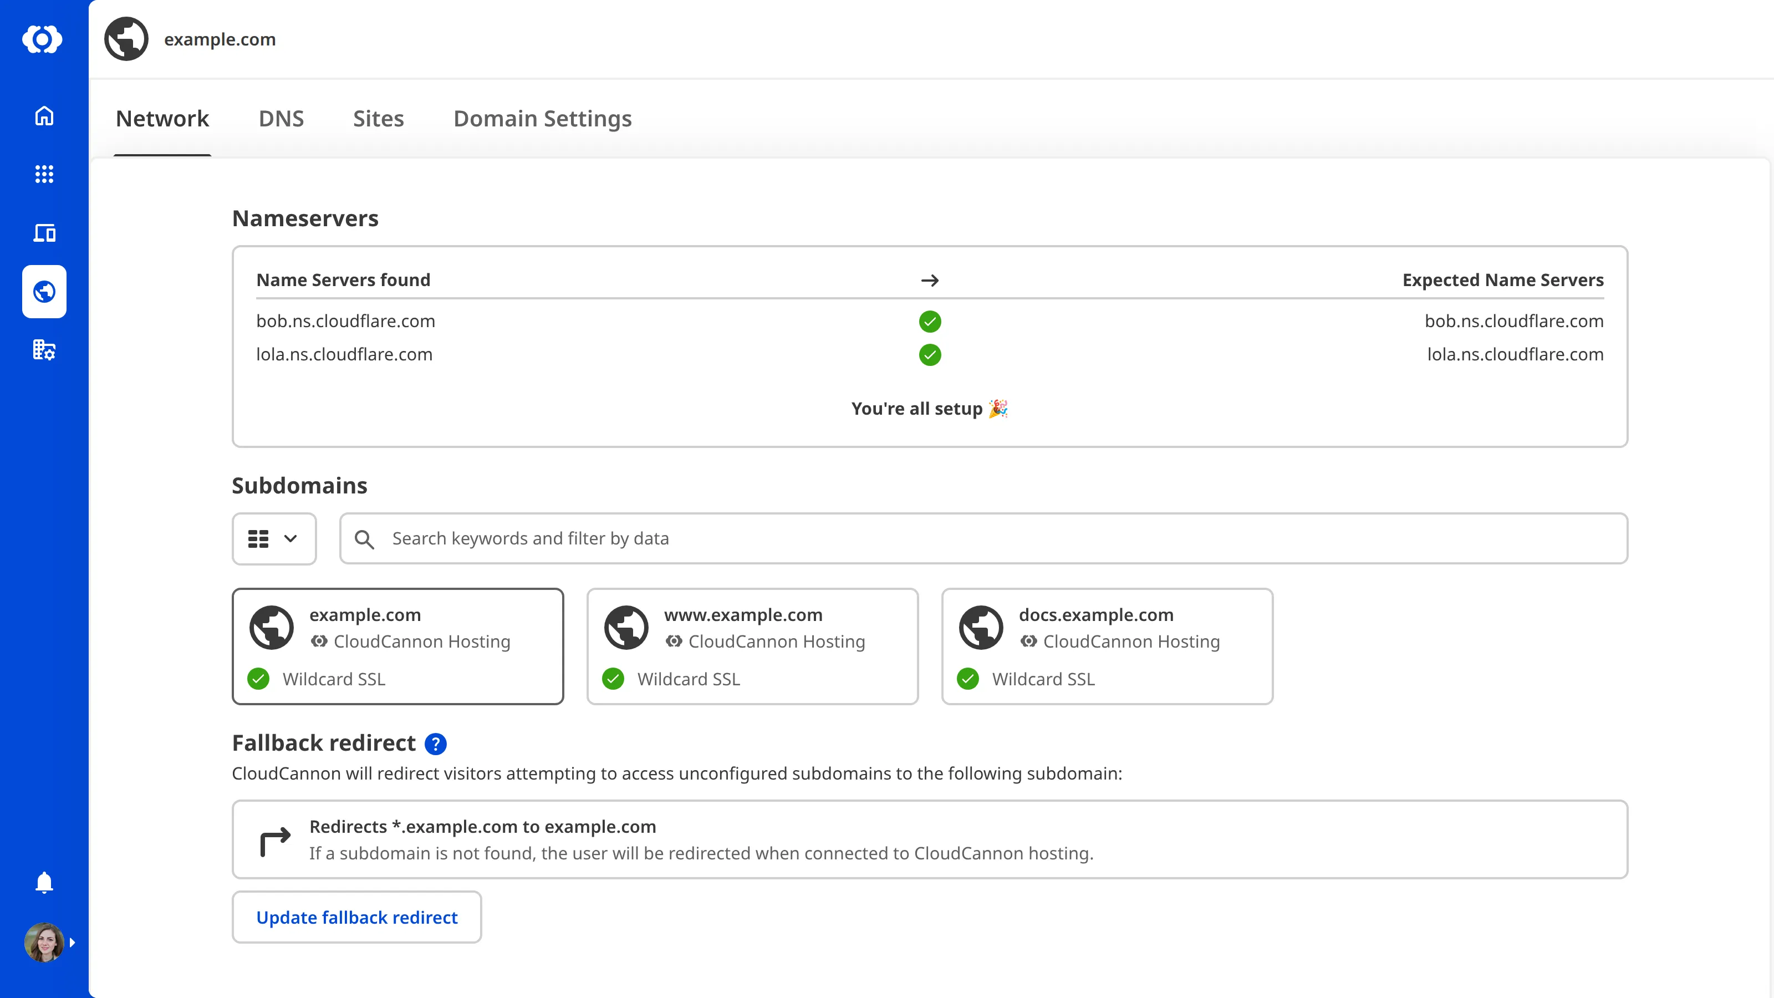
Task: Select the active globe domains icon in sidebar
Action: tap(43, 291)
